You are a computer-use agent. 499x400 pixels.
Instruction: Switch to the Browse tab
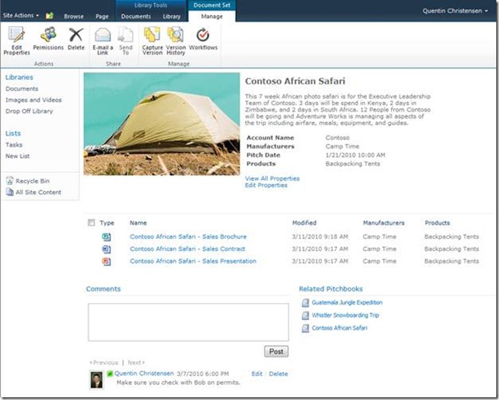(x=74, y=16)
